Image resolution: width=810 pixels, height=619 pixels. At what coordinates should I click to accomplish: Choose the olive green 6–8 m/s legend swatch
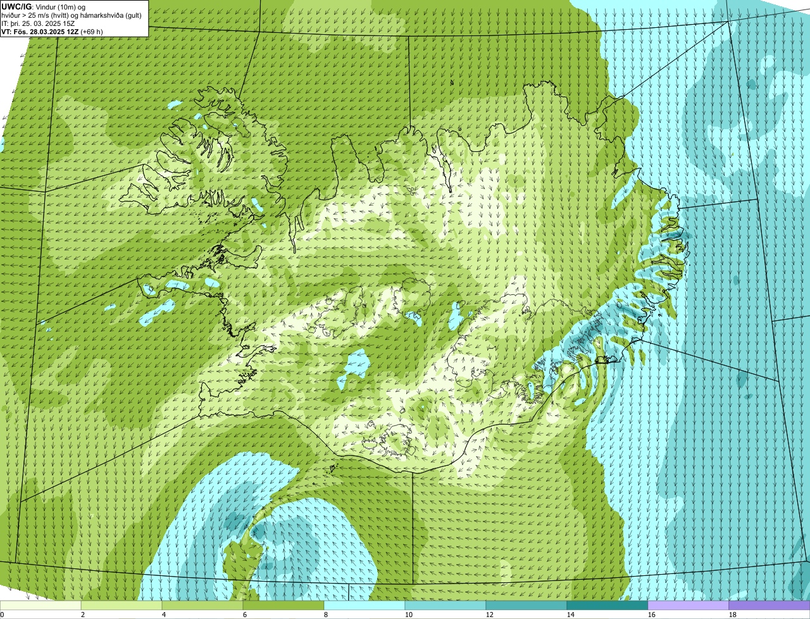pos(283,606)
